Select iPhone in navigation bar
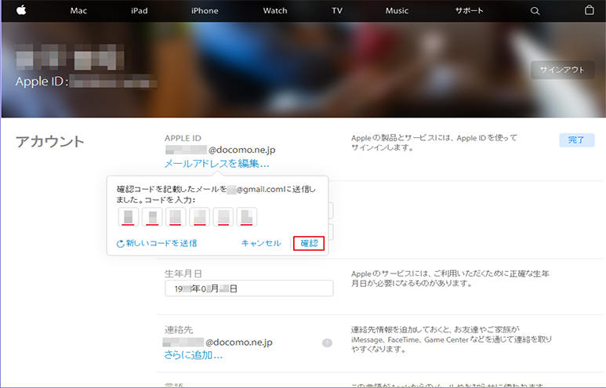Screen dimensions: 606x388 (205, 11)
